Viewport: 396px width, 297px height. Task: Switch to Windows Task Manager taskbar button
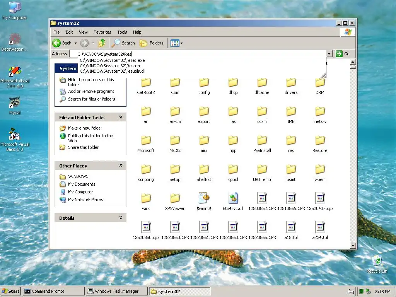pyautogui.click(x=116, y=291)
